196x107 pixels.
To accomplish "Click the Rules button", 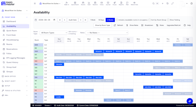I will tap(160, 25).
